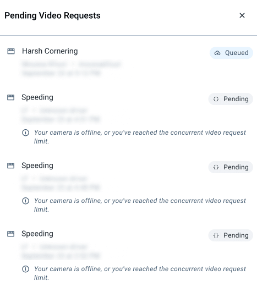This screenshot has height=292, width=257.
Task: Select the second Speeding request's clapperboard icon
Action: [x=10, y=166]
